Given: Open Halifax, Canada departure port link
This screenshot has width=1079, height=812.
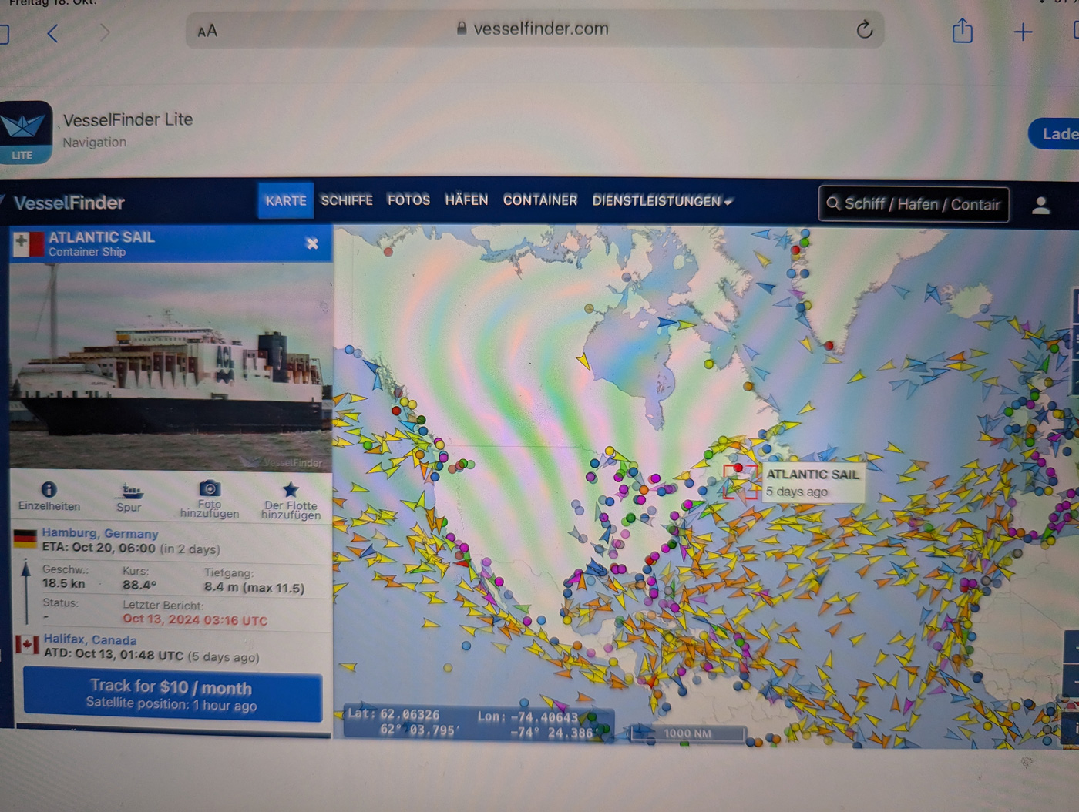Looking at the screenshot, I should (x=90, y=639).
